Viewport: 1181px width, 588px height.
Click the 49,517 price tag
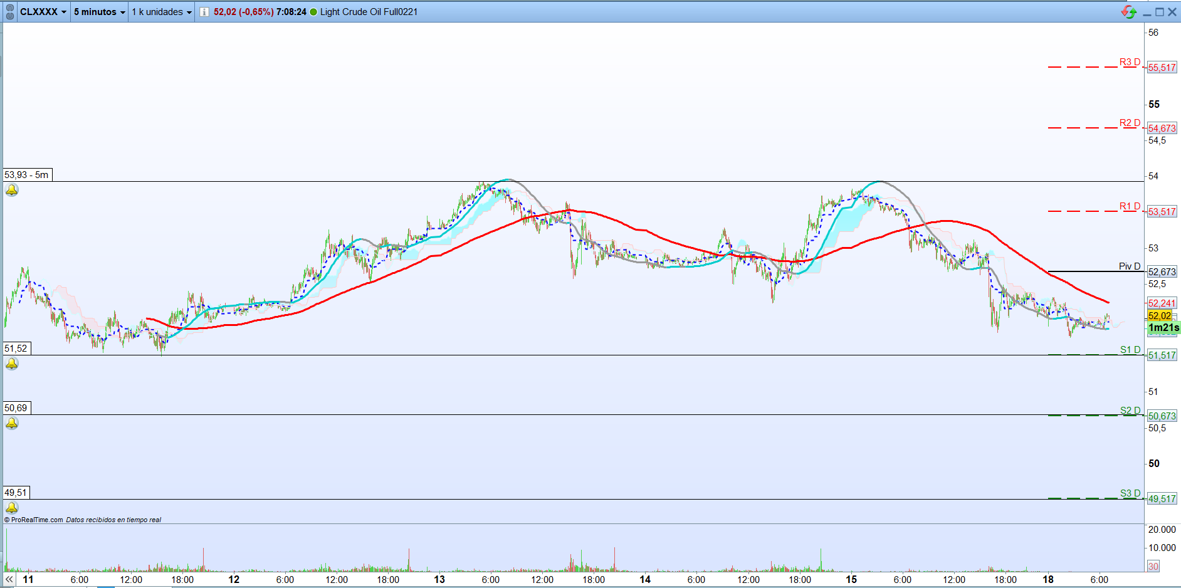point(1162,499)
